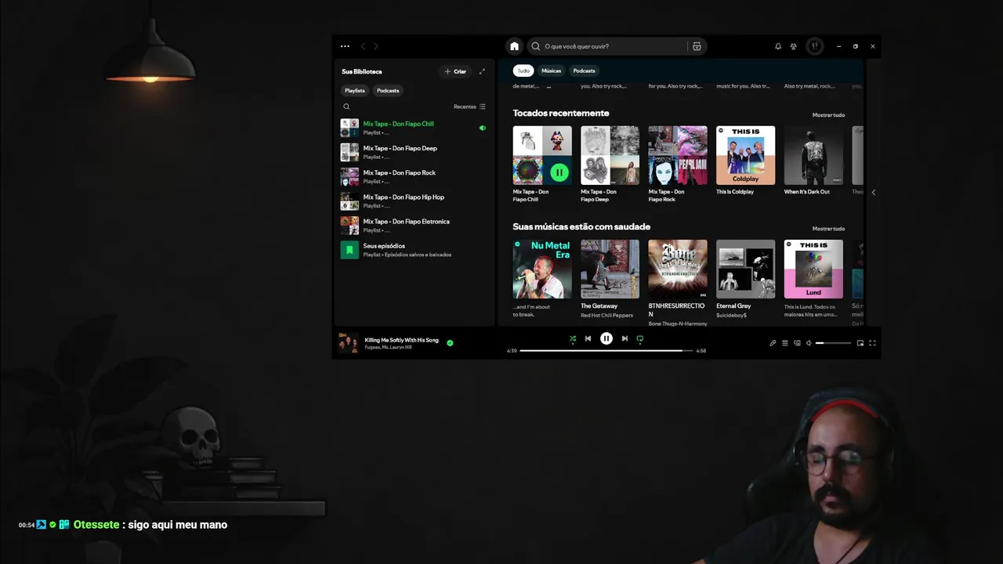This screenshot has height=564, width=1003.
Task: Pause the current song
Action: coord(606,338)
